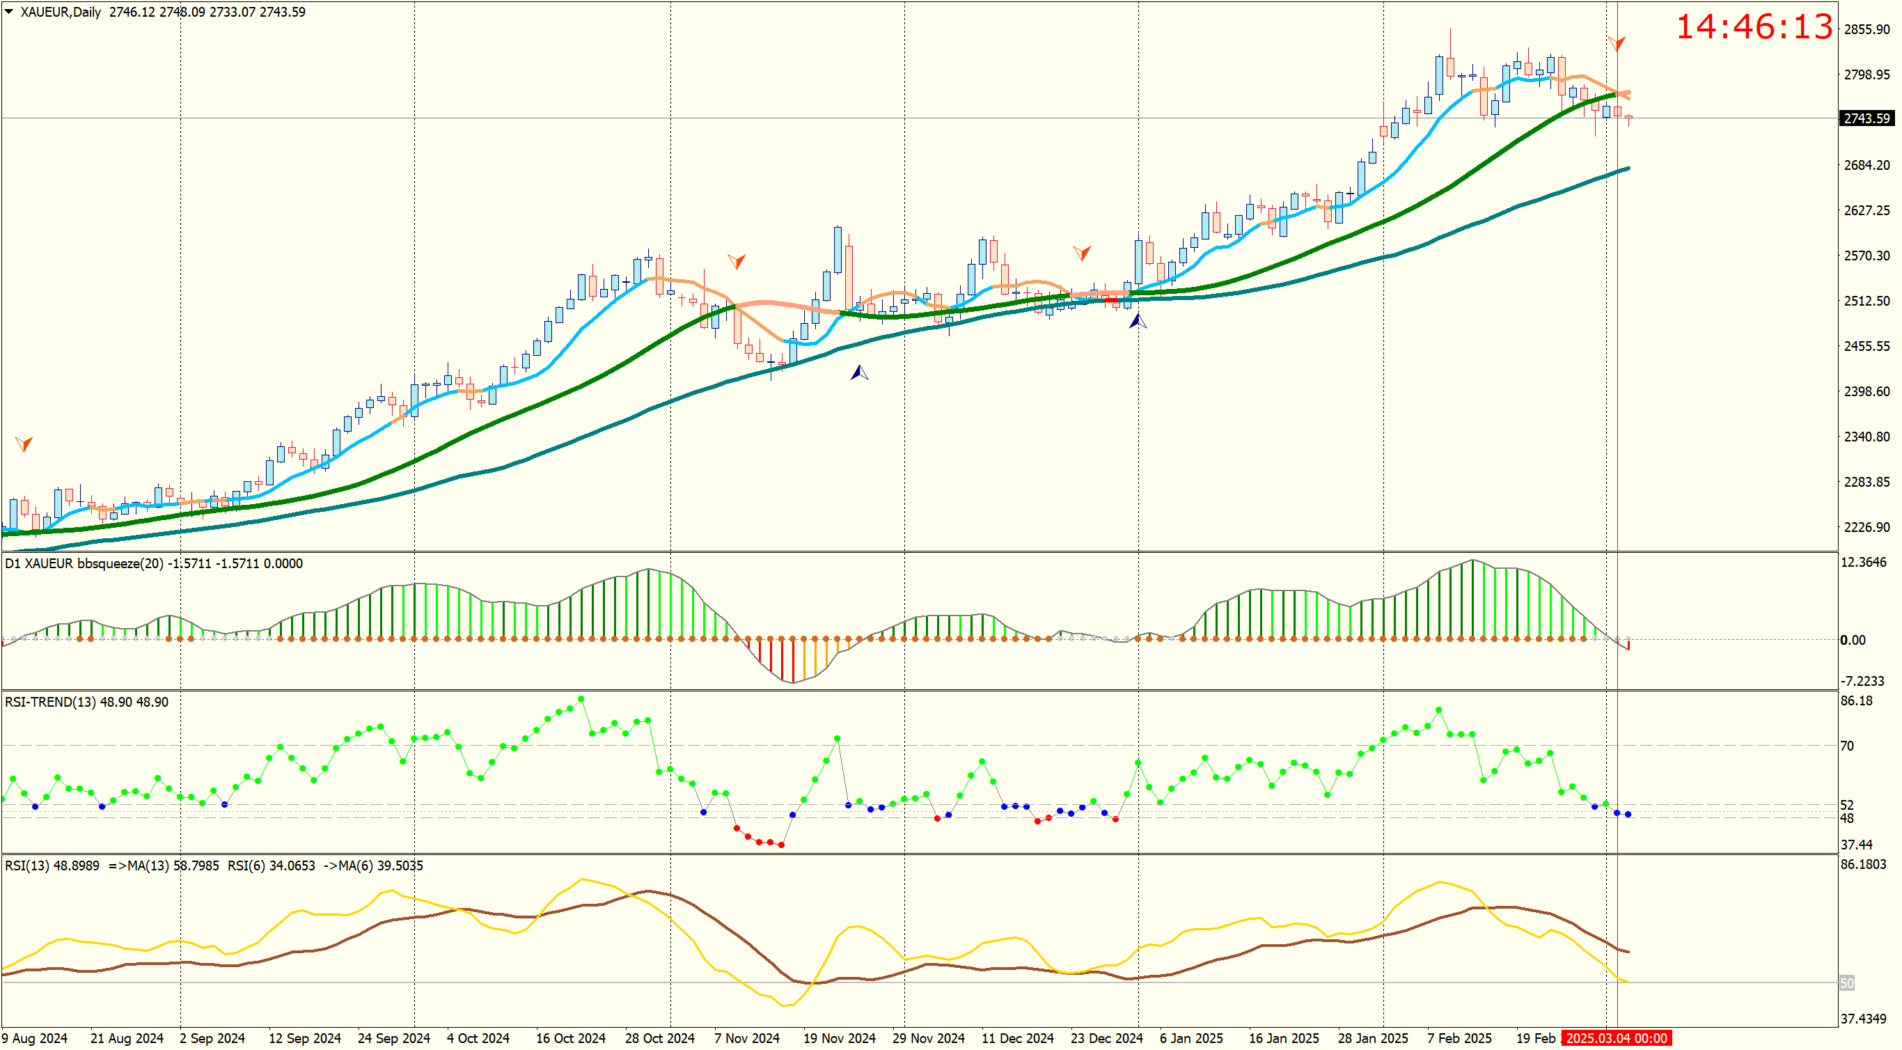The image size is (1902, 1050).
Task: Click the RSI-TREND(13) indicator label
Action: point(50,703)
